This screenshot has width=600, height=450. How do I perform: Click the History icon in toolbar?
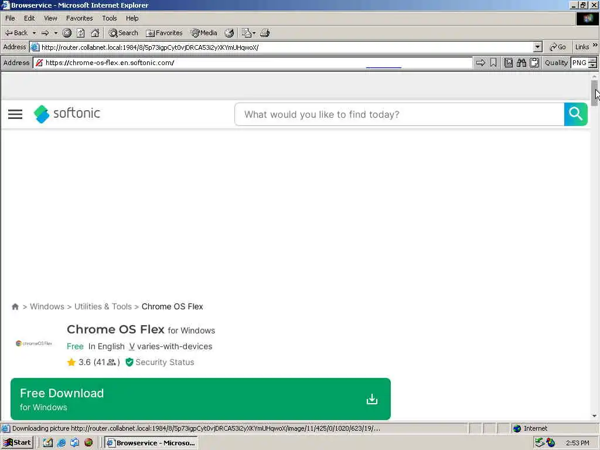pyautogui.click(x=229, y=33)
